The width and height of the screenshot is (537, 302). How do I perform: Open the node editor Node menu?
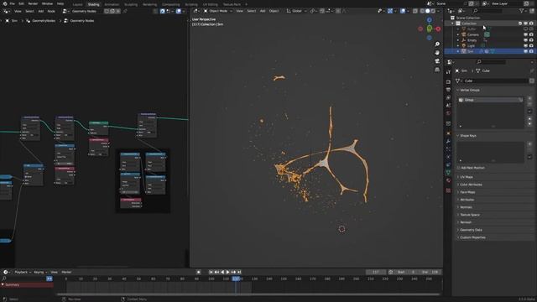point(51,11)
